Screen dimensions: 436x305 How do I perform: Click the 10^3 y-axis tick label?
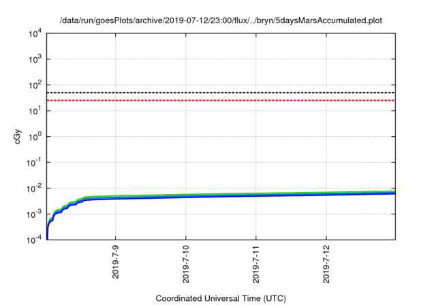(x=35, y=59)
